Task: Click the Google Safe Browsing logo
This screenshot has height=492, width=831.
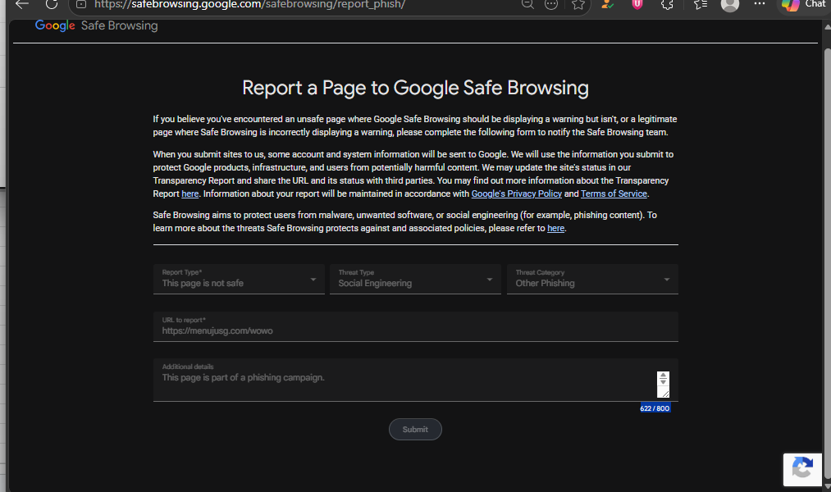Action: coord(97,25)
